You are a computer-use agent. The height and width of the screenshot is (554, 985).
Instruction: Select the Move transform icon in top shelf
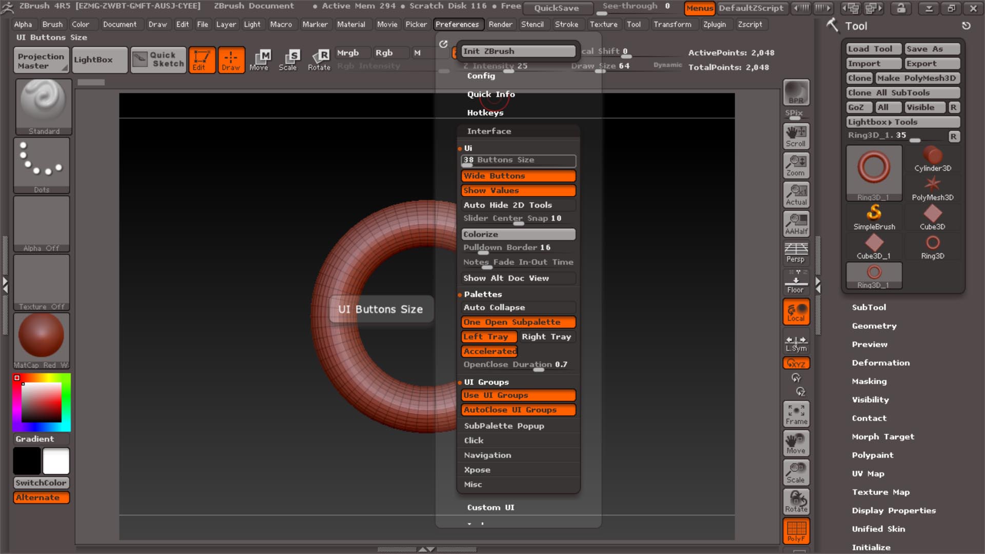click(x=259, y=60)
